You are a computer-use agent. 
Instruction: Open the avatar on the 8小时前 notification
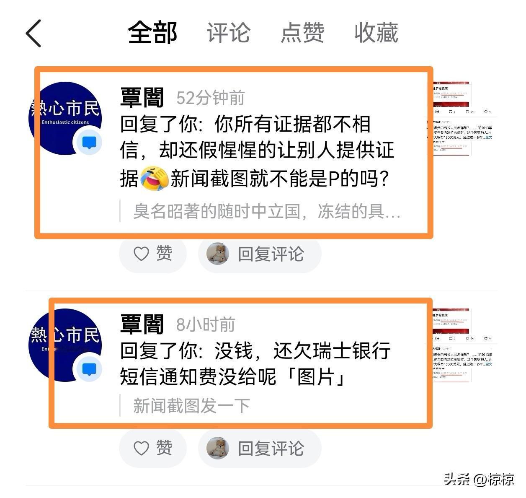point(65,345)
